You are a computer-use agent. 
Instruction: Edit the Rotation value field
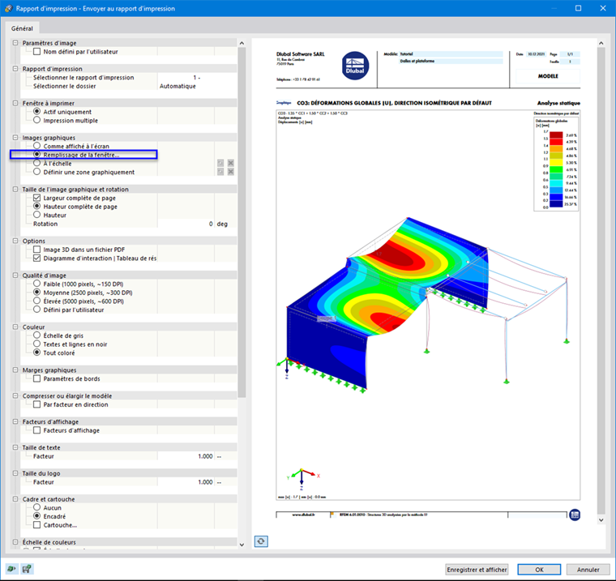click(186, 224)
